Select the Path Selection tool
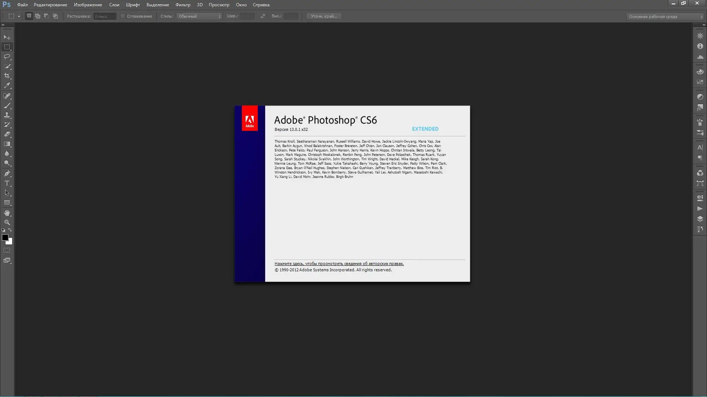 tap(7, 193)
